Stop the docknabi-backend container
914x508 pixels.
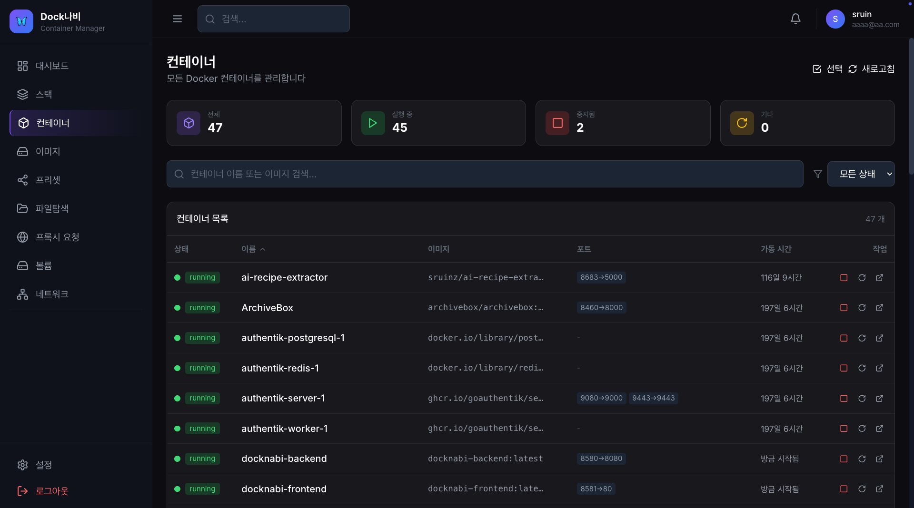pyautogui.click(x=844, y=459)
